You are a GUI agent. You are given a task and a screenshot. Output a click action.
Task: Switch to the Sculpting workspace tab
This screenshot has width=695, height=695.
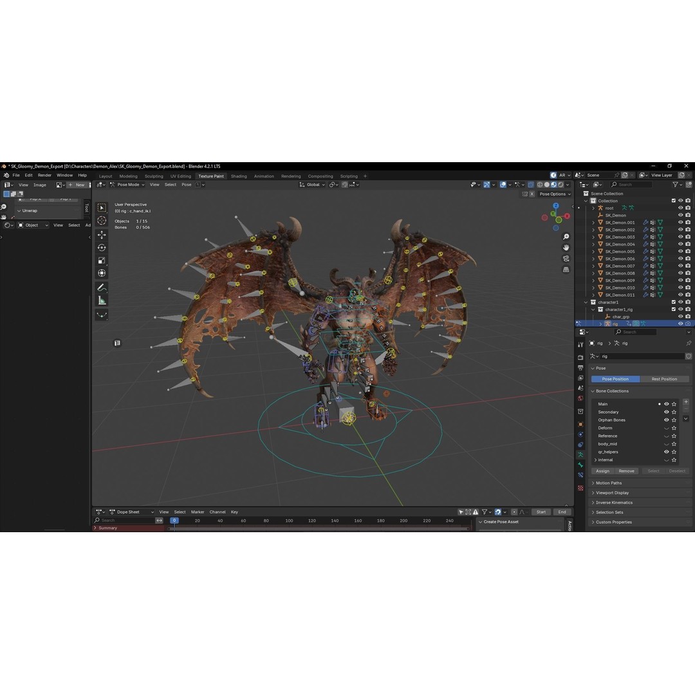(x=154, y=176)
